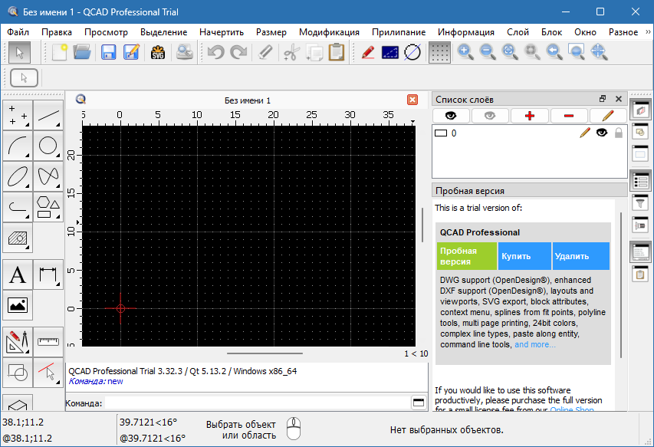Click the drawing area vertical scrollbar
Screen dimensions: 654x447
tap(422, 225)
